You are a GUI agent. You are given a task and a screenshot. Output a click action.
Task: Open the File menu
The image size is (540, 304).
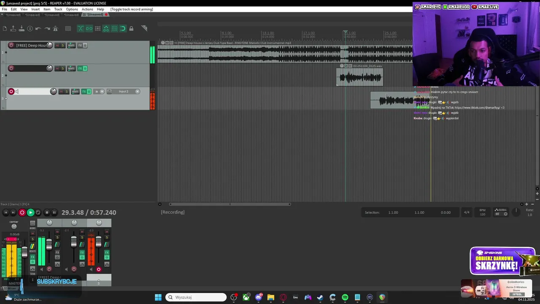(4, 9)
